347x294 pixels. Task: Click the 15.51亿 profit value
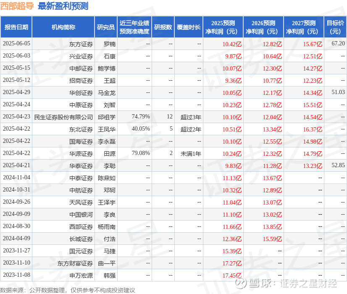point(313,105)
